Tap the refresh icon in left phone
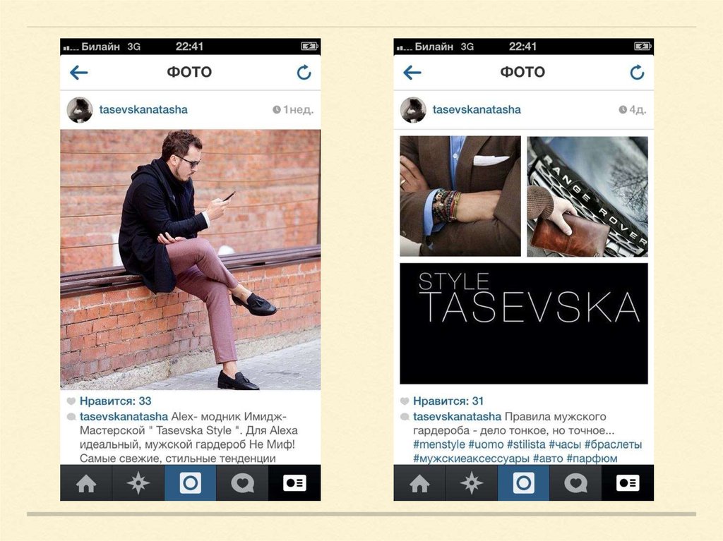Screen dimensions: 723x541 [x=304, y=73]
